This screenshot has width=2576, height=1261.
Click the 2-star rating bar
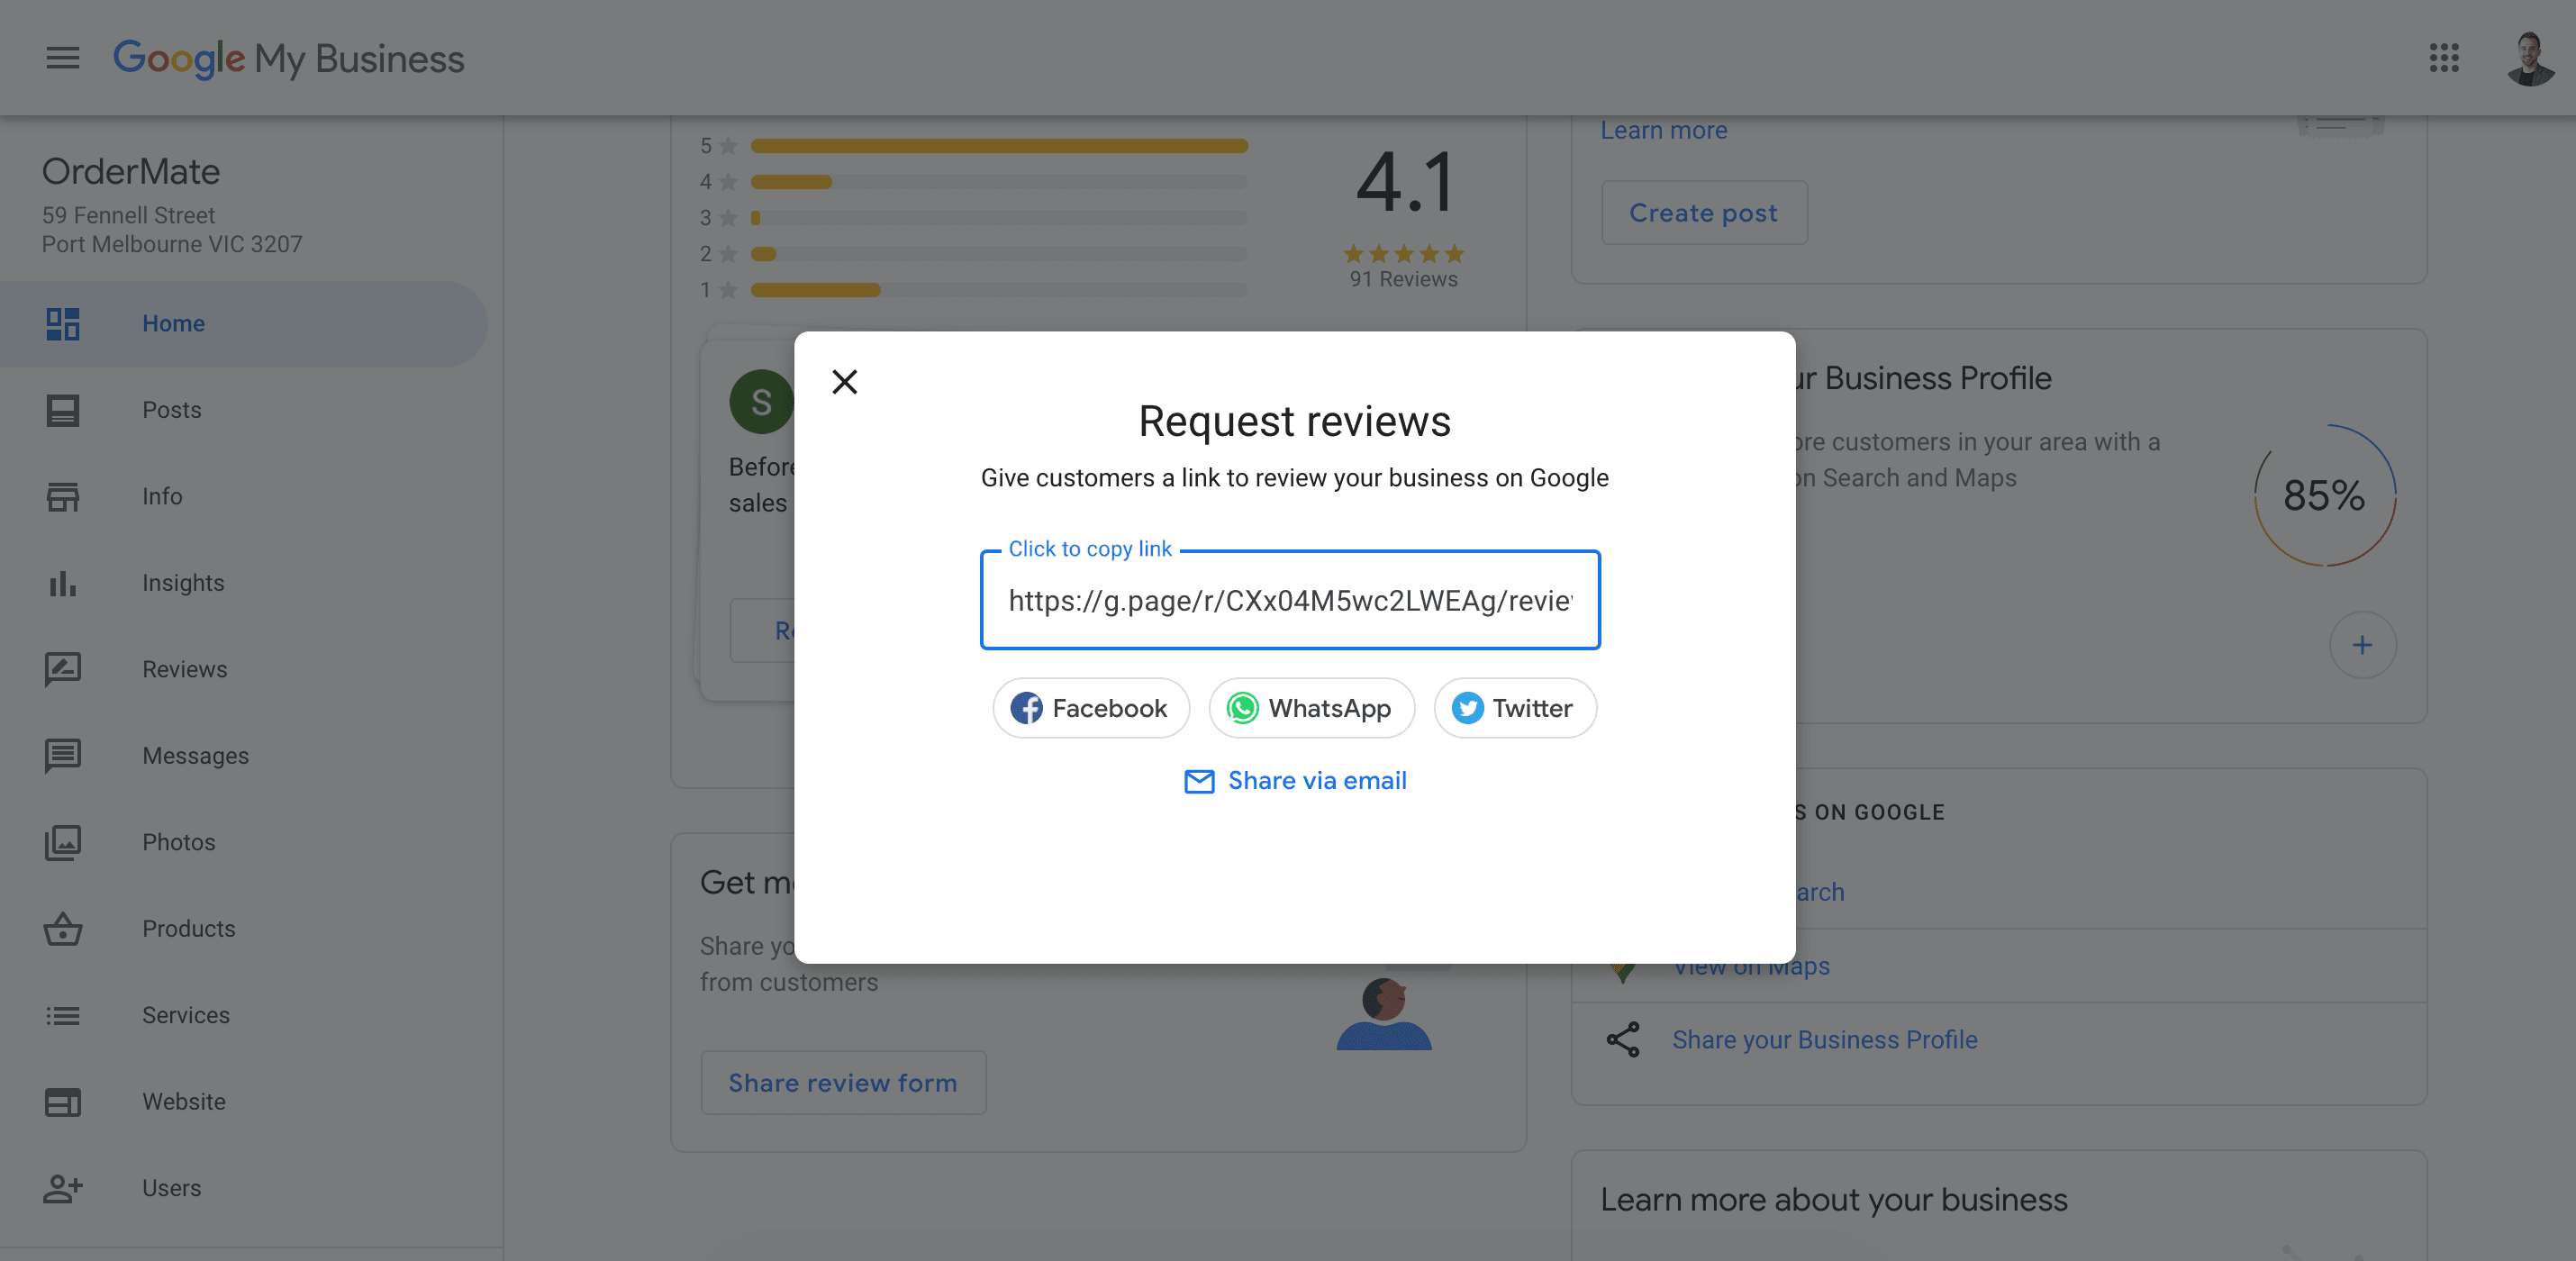pos(999,254)
